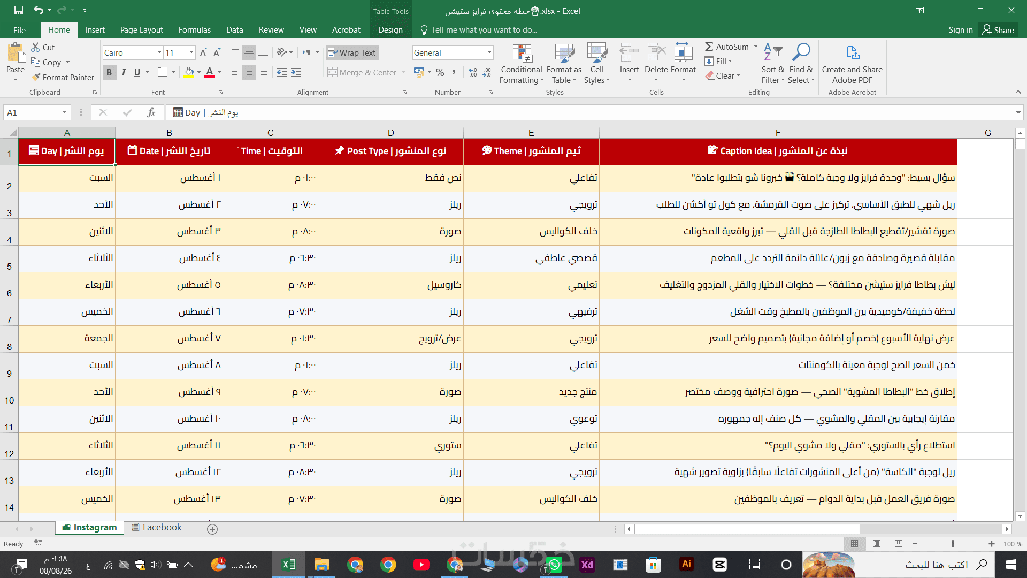
Task: Toggle Italic formatting
Action: (123, 72)
